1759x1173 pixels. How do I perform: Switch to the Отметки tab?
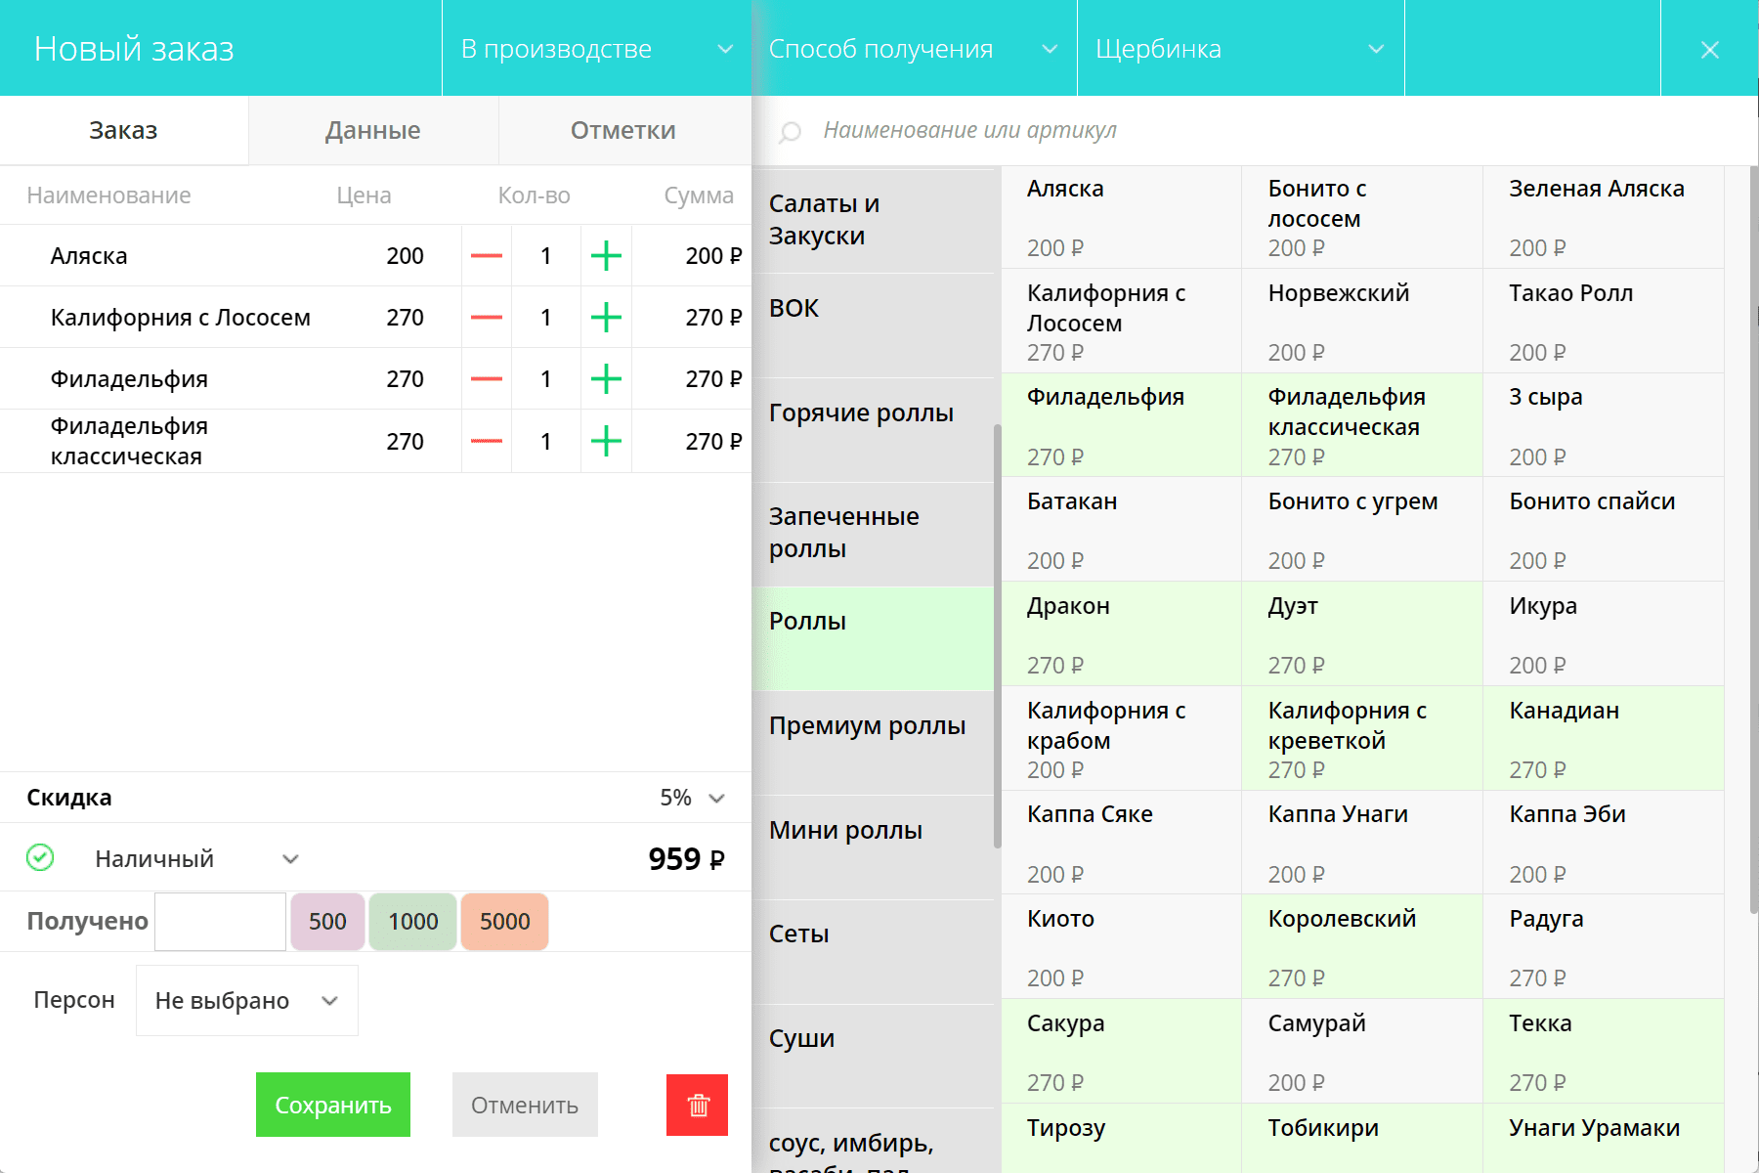pos(623,130)
